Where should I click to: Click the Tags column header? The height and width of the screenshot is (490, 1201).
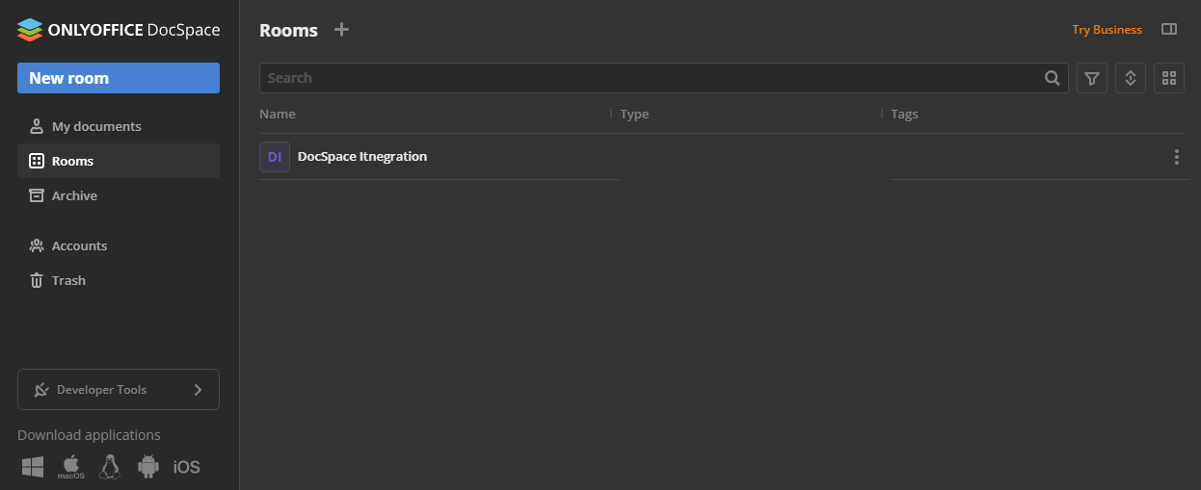click(904, 114)
